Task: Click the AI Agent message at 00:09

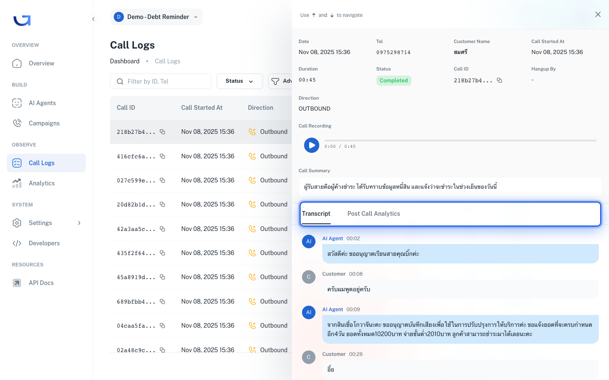Action: pyautogui.click(x=461, y=329)
